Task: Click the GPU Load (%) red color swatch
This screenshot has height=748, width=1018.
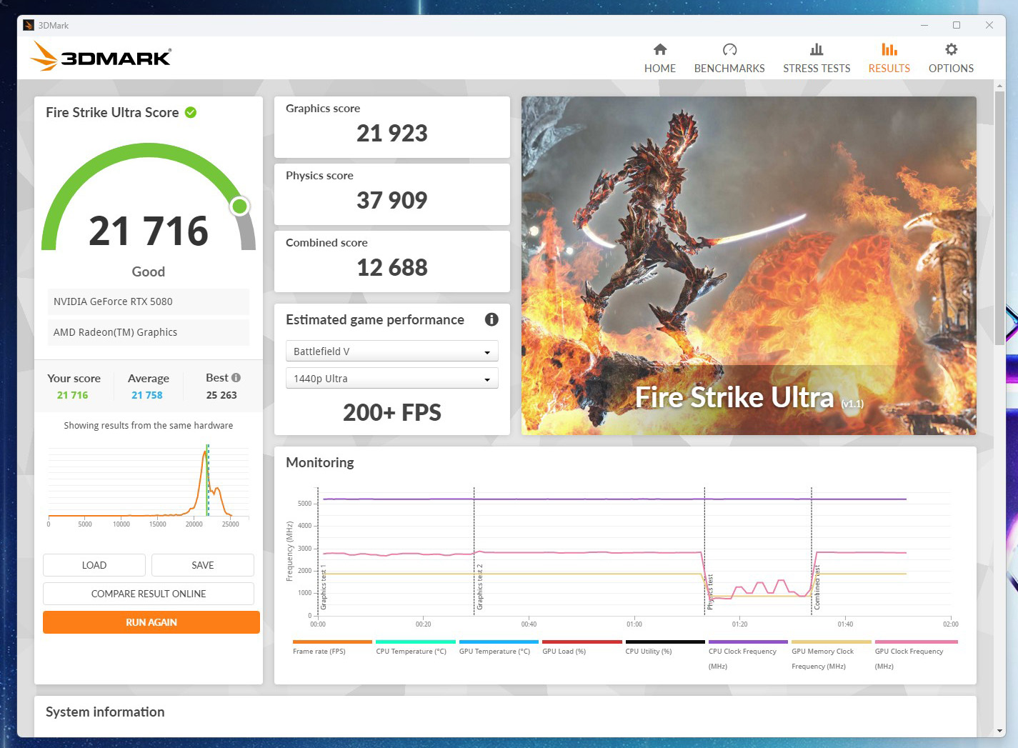Action: (x=582, y=642)
